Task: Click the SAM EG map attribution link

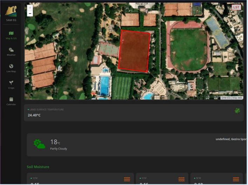Action: [226, 98]
